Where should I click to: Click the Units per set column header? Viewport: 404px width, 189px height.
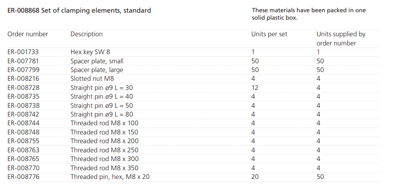pos(269,34)
